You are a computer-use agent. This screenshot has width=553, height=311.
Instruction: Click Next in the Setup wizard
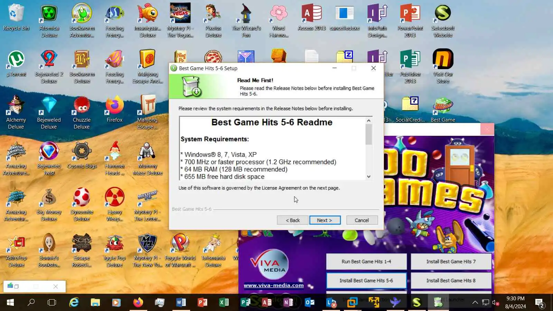tap(325, 220)
